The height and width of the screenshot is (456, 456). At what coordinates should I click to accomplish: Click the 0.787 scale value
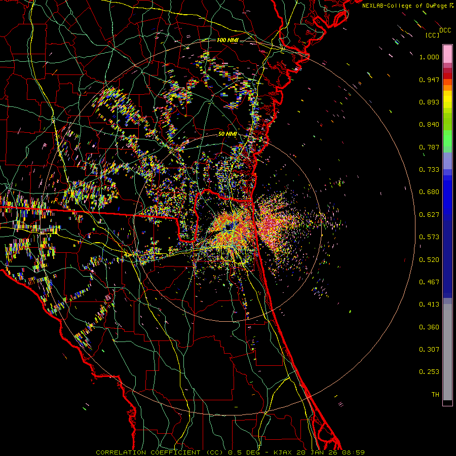(x=429, y=147)
